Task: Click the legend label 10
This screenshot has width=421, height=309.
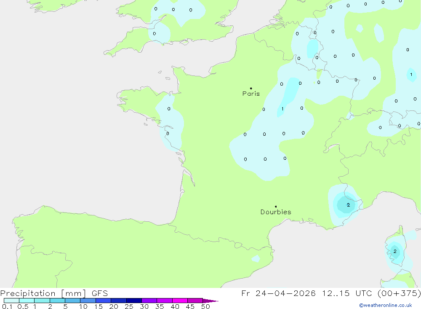Action: point(83,306)
